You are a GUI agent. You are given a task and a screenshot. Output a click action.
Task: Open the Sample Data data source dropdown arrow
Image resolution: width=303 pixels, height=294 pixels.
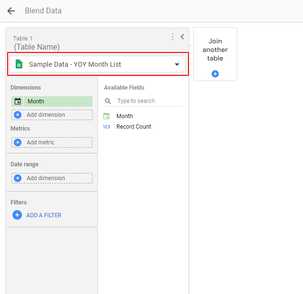pyautogui.click(x=177, y=64)
